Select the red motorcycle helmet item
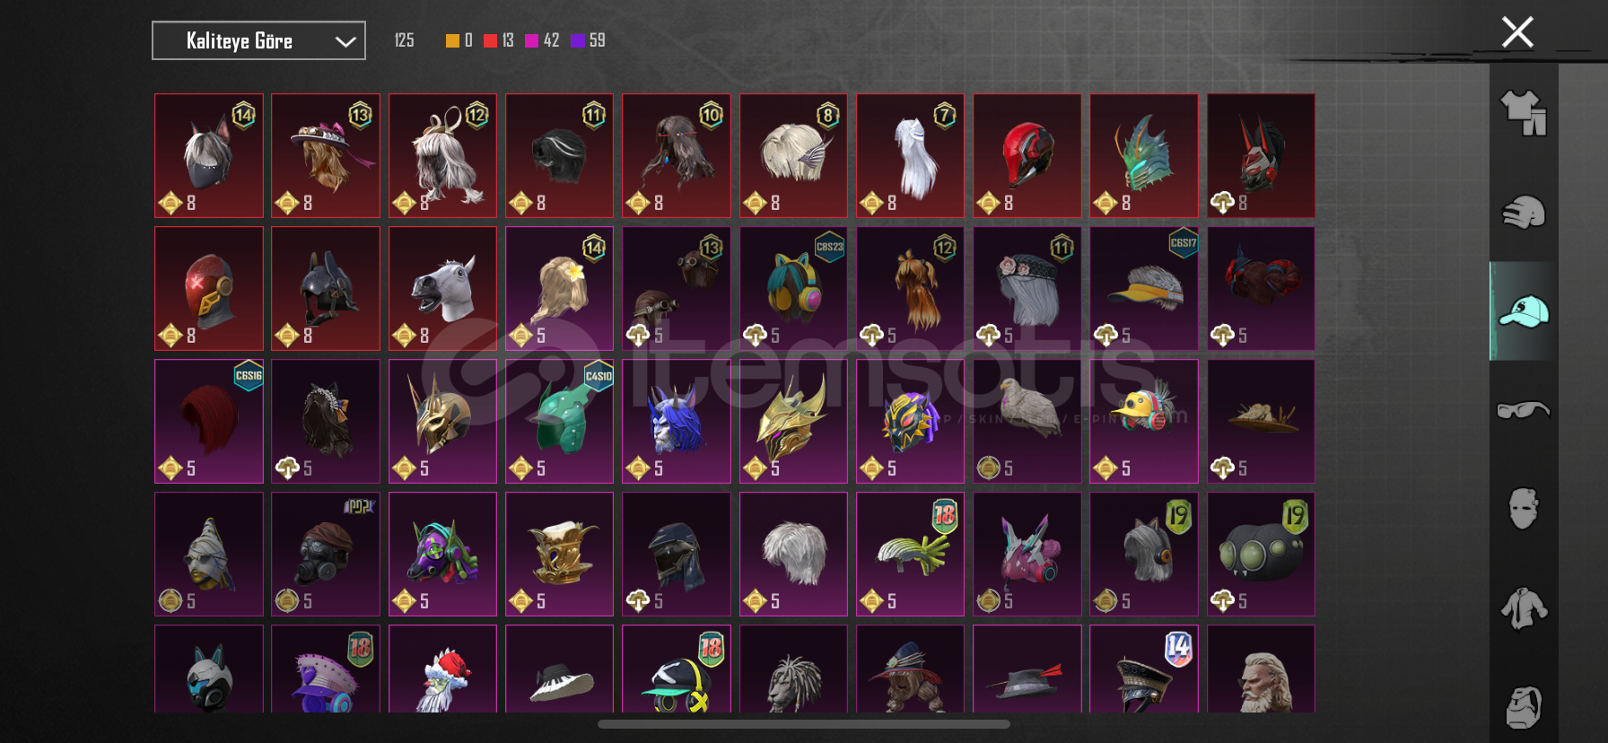Viewport: 1608px width, 743px height. [x=1027, y=155]
